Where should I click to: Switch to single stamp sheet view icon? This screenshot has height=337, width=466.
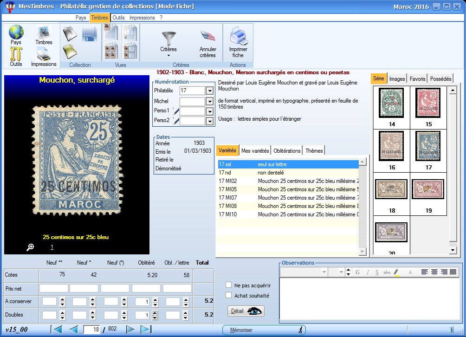[x=110, y=32]
